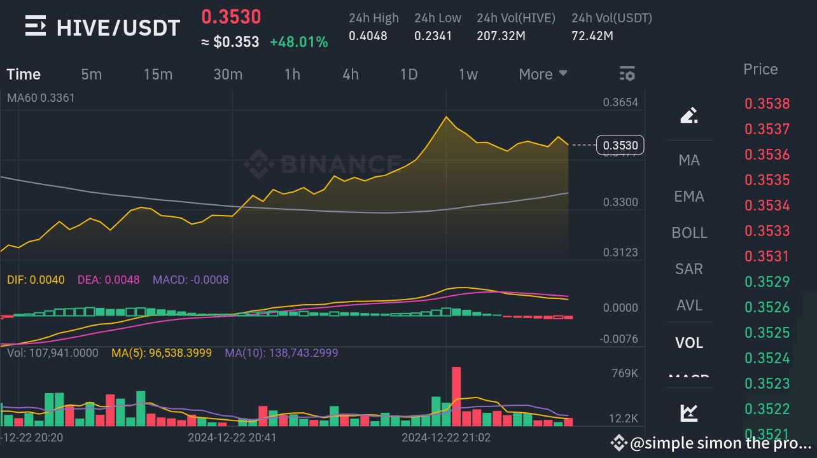The width and height of the screenshot is (817, 458).
Task: Switch to the 1D daily chart
Action: 409,74
